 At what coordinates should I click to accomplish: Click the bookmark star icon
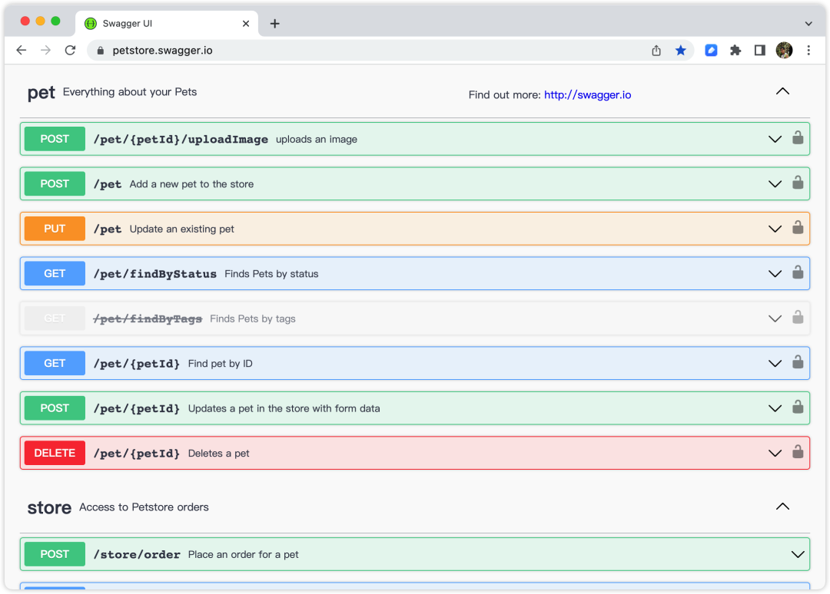click(681, 50)
